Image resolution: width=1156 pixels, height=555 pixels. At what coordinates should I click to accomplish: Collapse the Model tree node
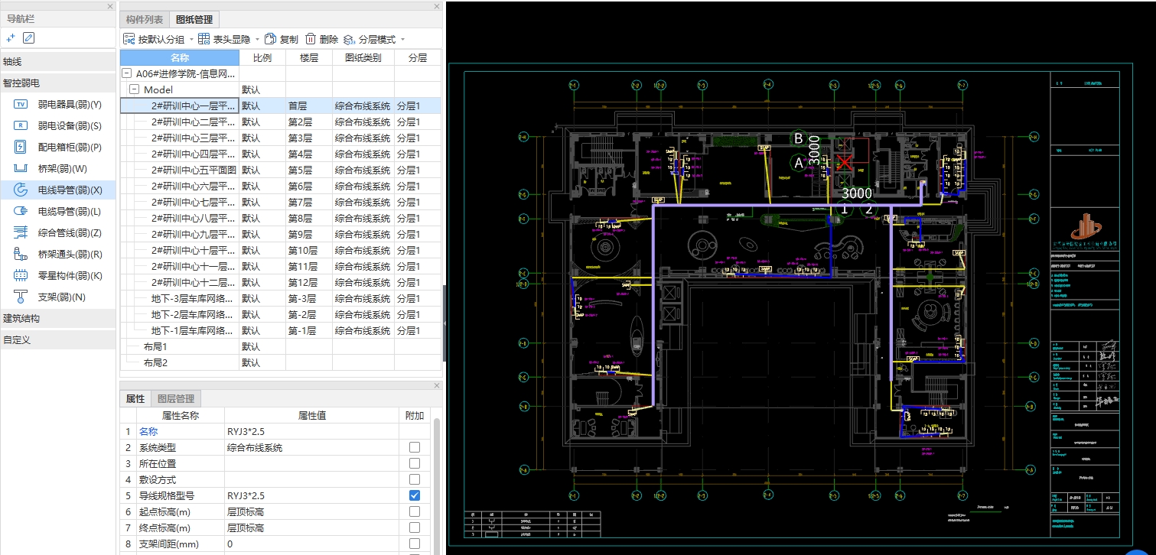tap(135, 89)
